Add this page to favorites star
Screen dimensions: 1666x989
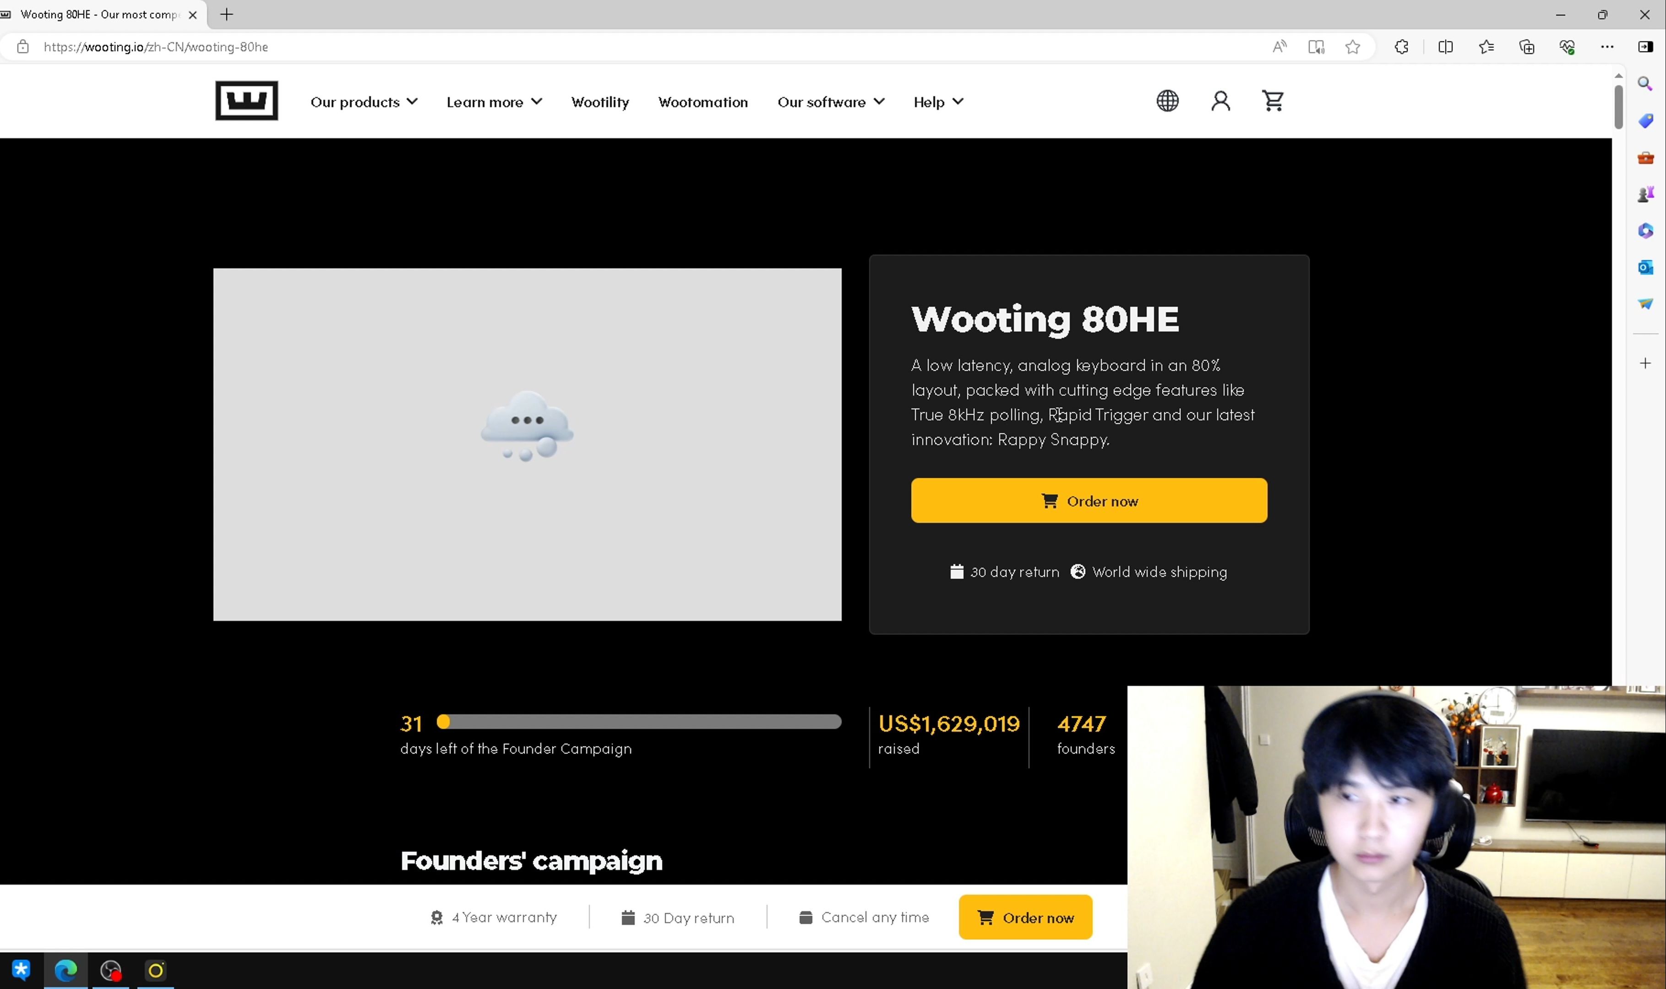tap(1352, 47)
